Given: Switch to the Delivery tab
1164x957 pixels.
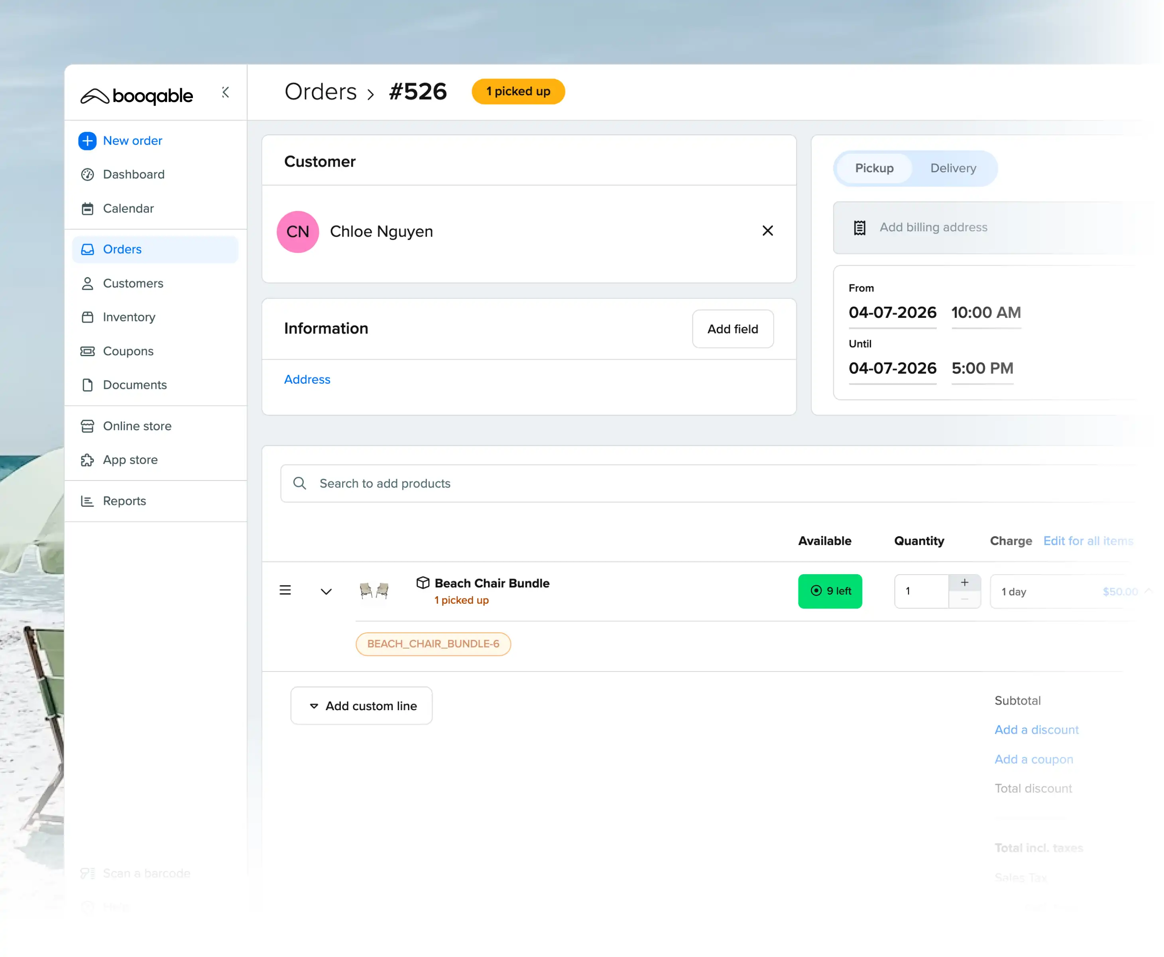Looking at the screenshot, I should (x=953, y=168).
